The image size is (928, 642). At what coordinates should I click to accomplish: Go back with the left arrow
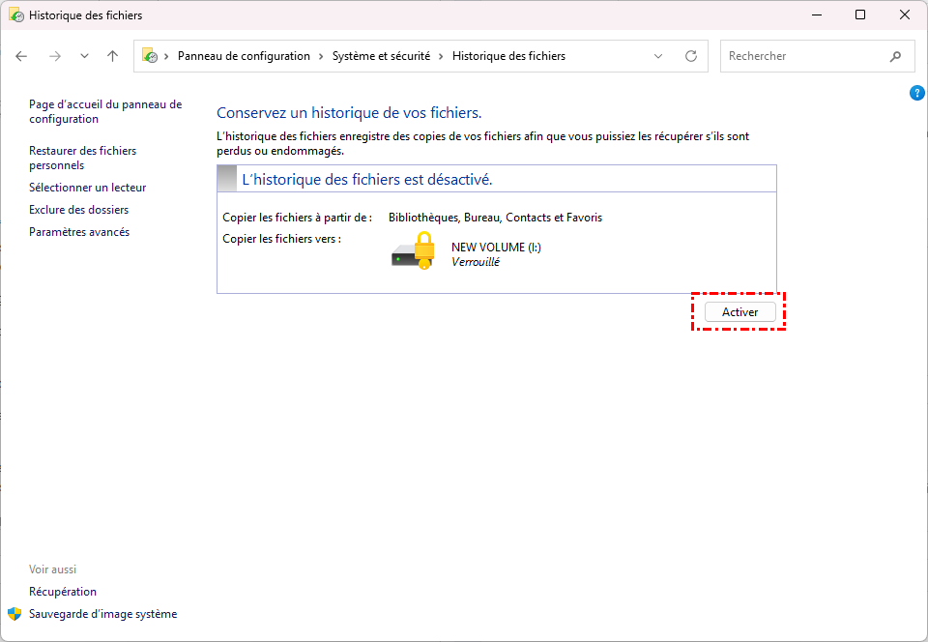pyautogui.click(x=22, y=56)
